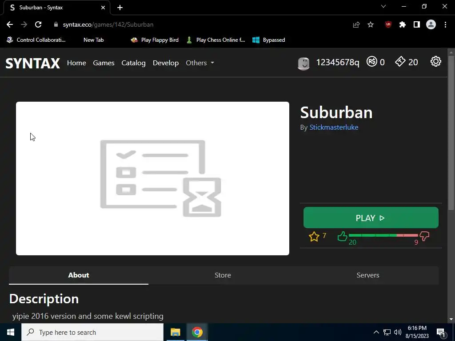Click the lock site info icon
Viewport: 455px width, 341px height.
pos(56,25)
